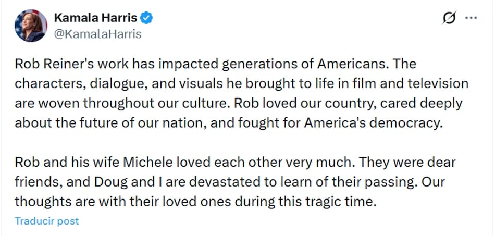The image size is (495, 236).
Task: Click the "Kamala Harris" display name
Action: (x=95, y=18)
